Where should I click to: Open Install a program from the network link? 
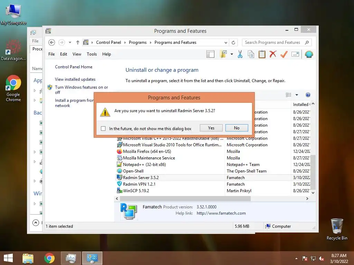74,103
